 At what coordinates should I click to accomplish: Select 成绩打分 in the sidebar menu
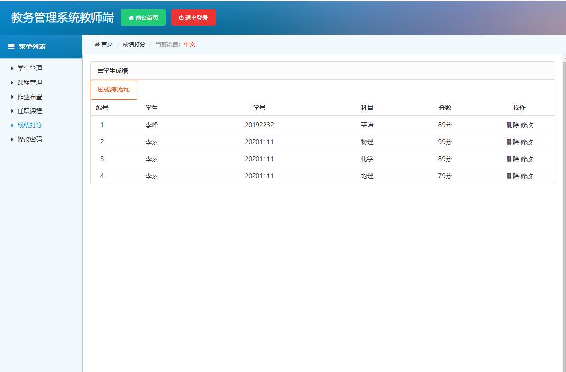28,125
